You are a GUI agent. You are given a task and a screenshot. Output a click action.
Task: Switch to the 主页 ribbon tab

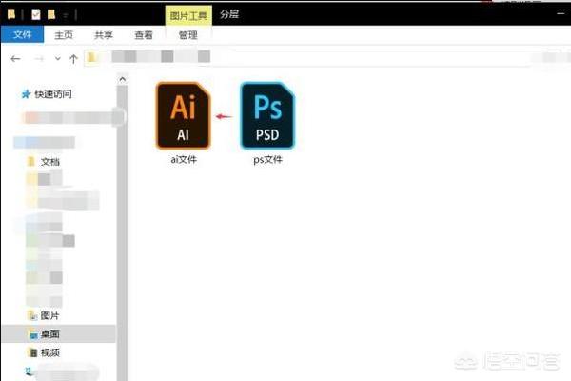click(x=62, y=35)
